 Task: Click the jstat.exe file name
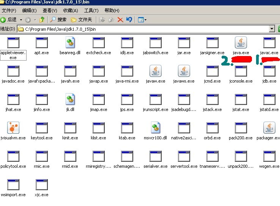[241, 109]
